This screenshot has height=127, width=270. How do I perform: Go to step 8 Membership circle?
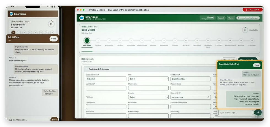point(164,40)
